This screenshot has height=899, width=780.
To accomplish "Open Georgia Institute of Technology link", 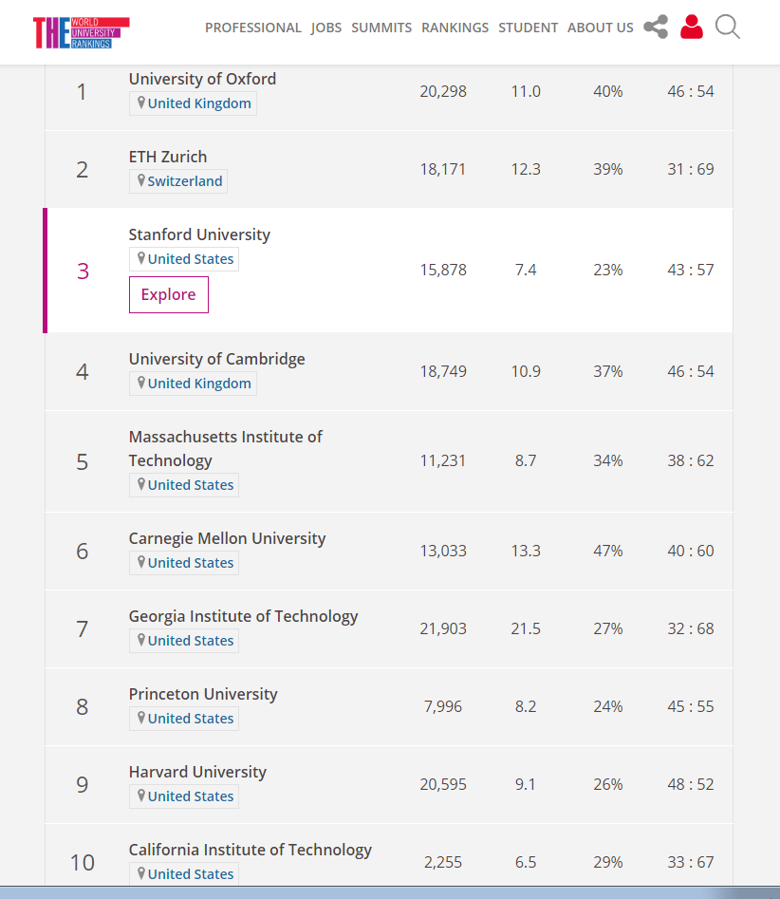I will tap(244, 616).
